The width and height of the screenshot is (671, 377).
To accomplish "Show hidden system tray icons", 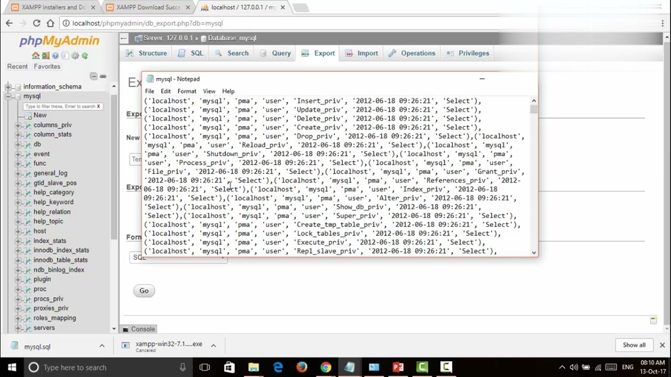I will (562, 368).
